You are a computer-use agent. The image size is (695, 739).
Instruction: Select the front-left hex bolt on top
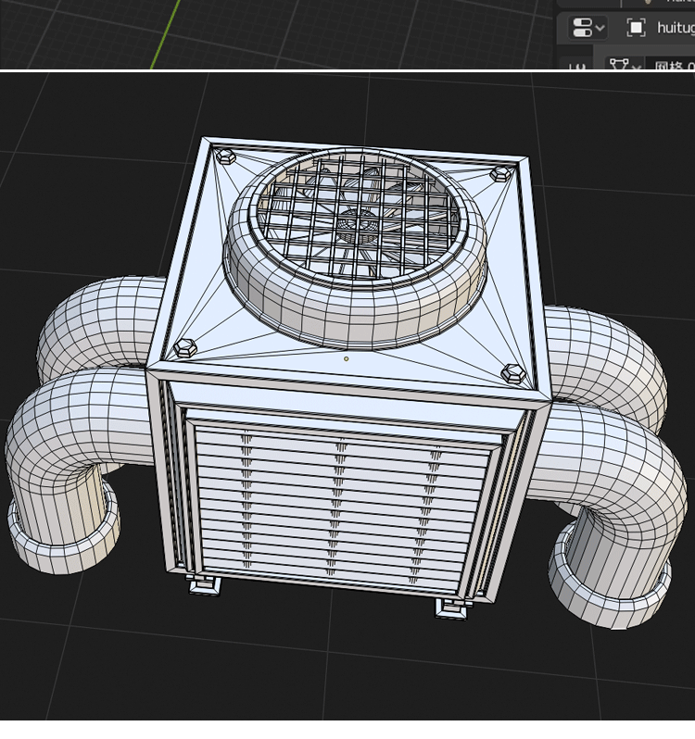click(184, 348)
